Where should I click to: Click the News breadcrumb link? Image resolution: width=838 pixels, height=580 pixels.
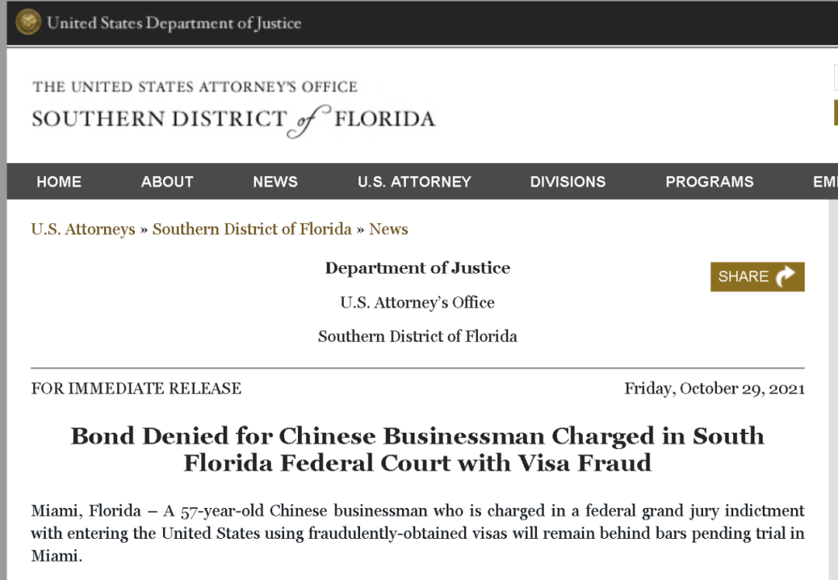pos(389,230)
